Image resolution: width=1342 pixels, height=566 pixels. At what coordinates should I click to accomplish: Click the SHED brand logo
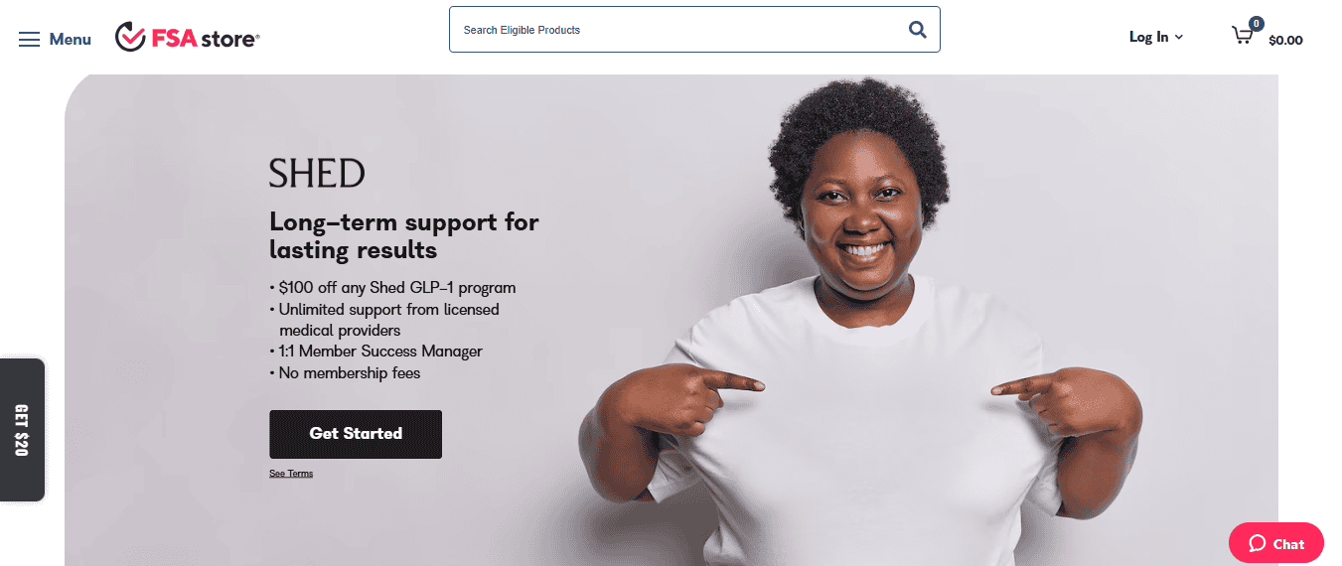pyautogui.click(x=317, y=174)
